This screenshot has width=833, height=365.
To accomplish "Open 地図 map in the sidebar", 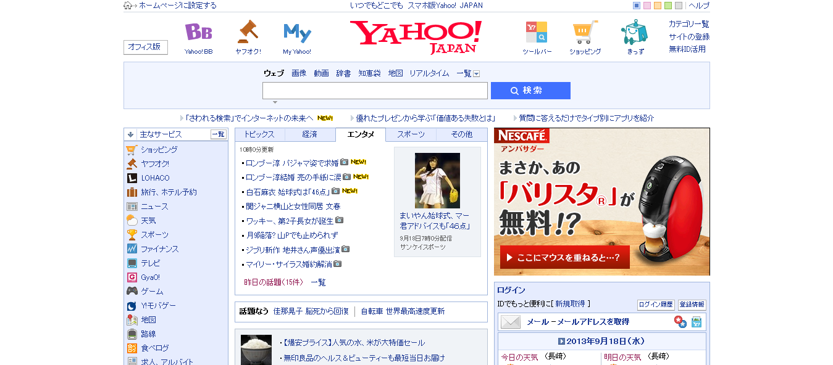I will (148, 320).
